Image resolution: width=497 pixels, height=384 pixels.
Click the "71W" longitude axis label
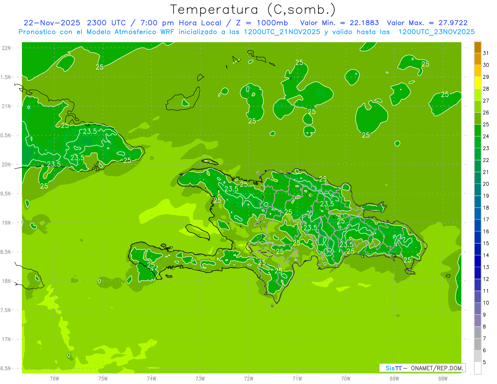pos(297,378)
